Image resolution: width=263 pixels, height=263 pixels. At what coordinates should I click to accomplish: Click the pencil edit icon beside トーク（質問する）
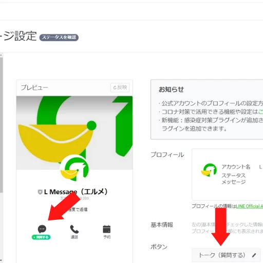tap(254, 255)
